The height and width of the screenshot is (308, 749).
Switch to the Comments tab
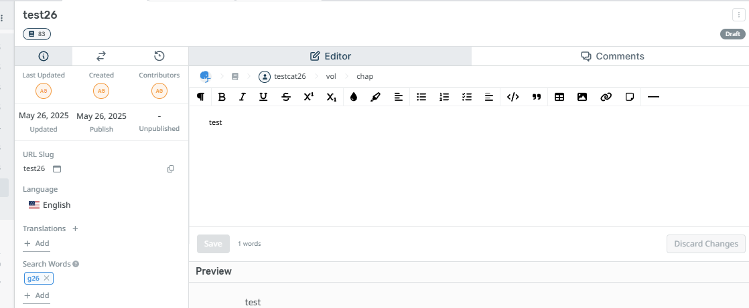[x=612, y=56]
